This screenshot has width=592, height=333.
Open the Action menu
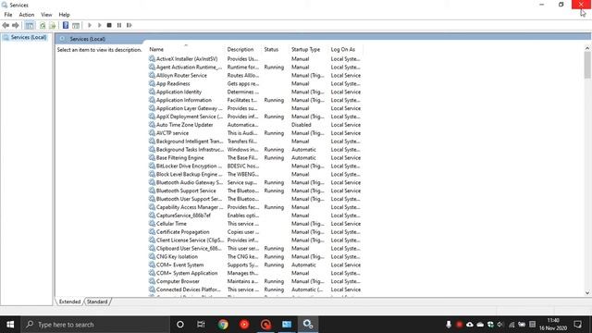[x=27, y=15]
